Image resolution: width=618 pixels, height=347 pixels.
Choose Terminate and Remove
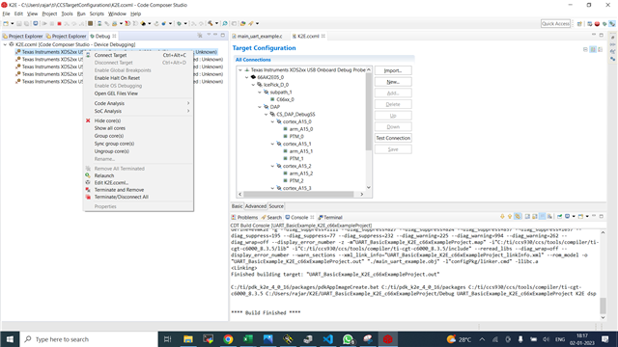click(x=138, y=190)
